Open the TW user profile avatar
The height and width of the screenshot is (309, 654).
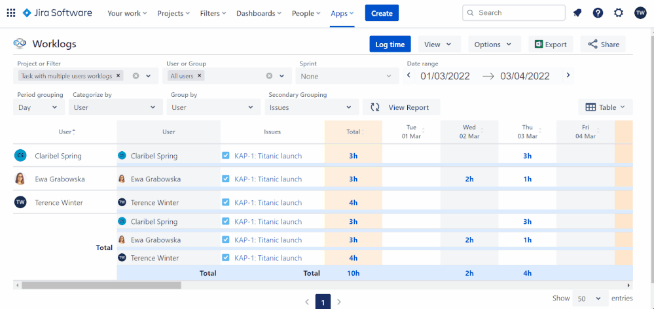coord(640,13)
